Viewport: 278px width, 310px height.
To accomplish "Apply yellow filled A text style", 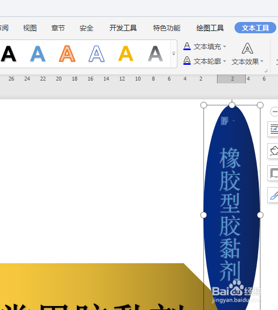I will click(126, 54).
